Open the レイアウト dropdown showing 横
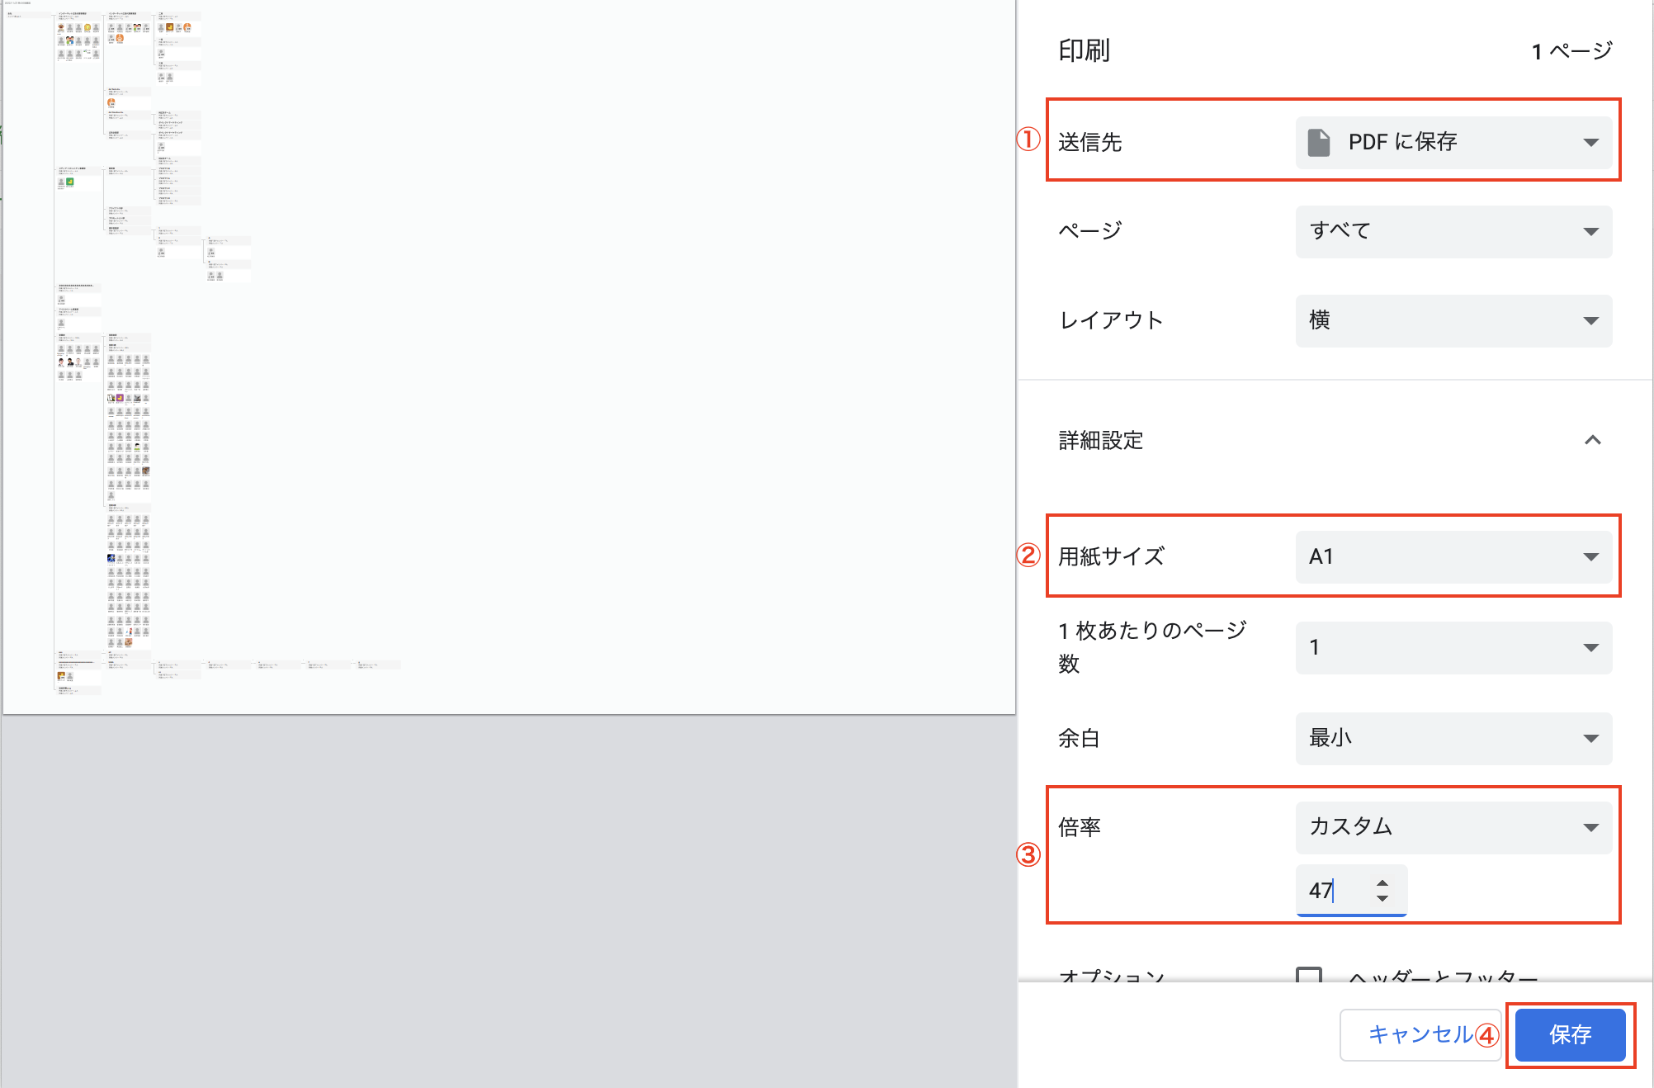 [x=1453, y=320]
